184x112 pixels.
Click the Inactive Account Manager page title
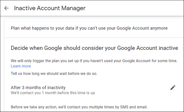[x=50, y=8]
